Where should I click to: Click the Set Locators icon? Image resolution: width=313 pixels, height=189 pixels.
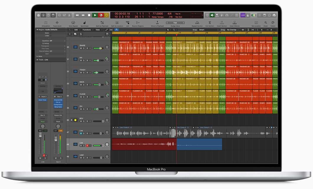(x=256, y=23)
